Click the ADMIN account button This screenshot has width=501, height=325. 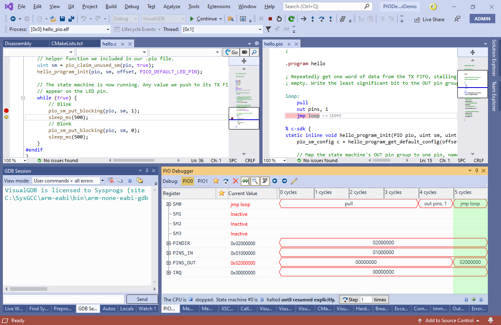click(x=482, y=19)
